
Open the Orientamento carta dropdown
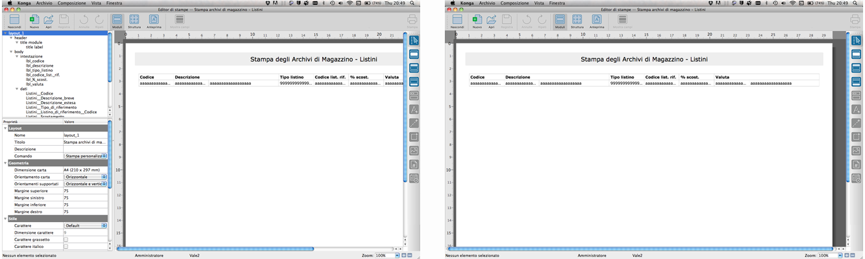85,177
